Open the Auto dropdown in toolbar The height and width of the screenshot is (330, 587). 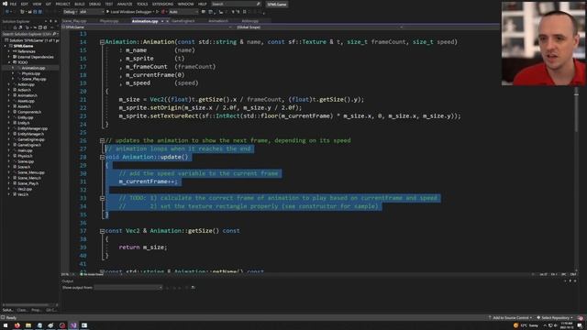pos(183,12)
